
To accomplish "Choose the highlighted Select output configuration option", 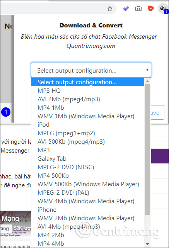I will [88, 82].
